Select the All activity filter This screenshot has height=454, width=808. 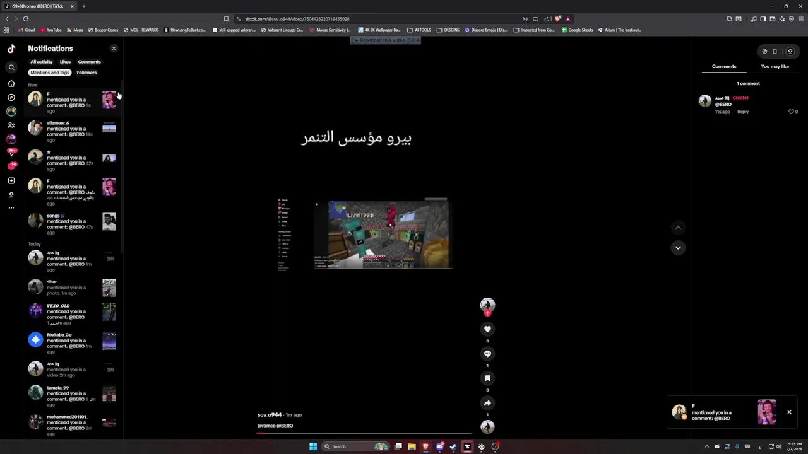point(42,62)
